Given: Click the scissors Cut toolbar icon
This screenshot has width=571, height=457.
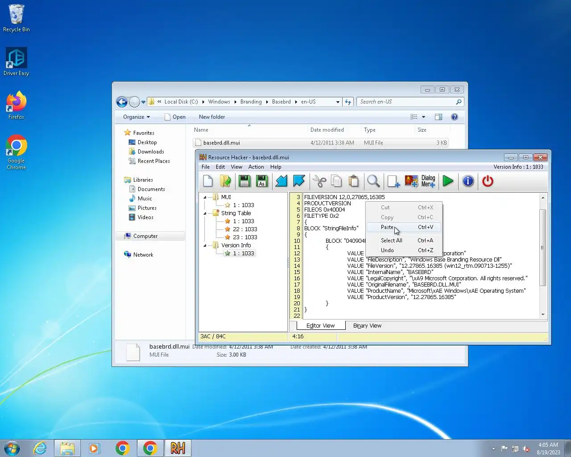Looking at the screenshot, I should click(319, 181).
